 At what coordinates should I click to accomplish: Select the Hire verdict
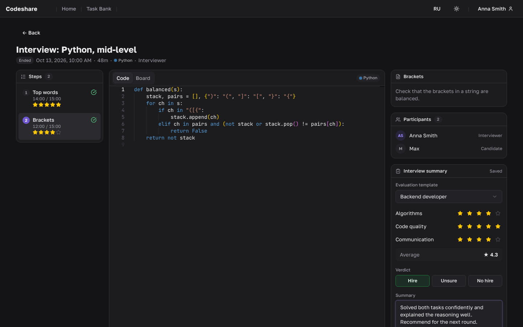[413, 281]
